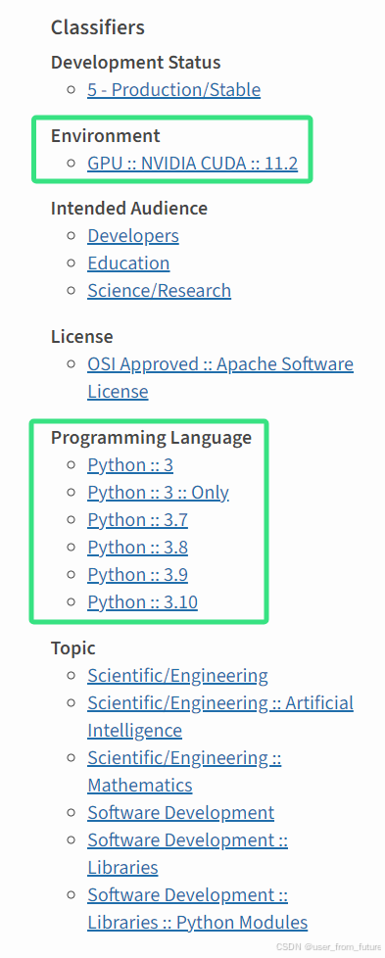Open the Python :: 3.10 link
This screenshot has height=958, width=385.
coord(142,602)
